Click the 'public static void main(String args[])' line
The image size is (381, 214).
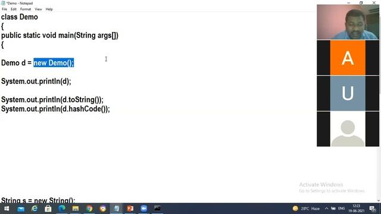pos(60,36)
